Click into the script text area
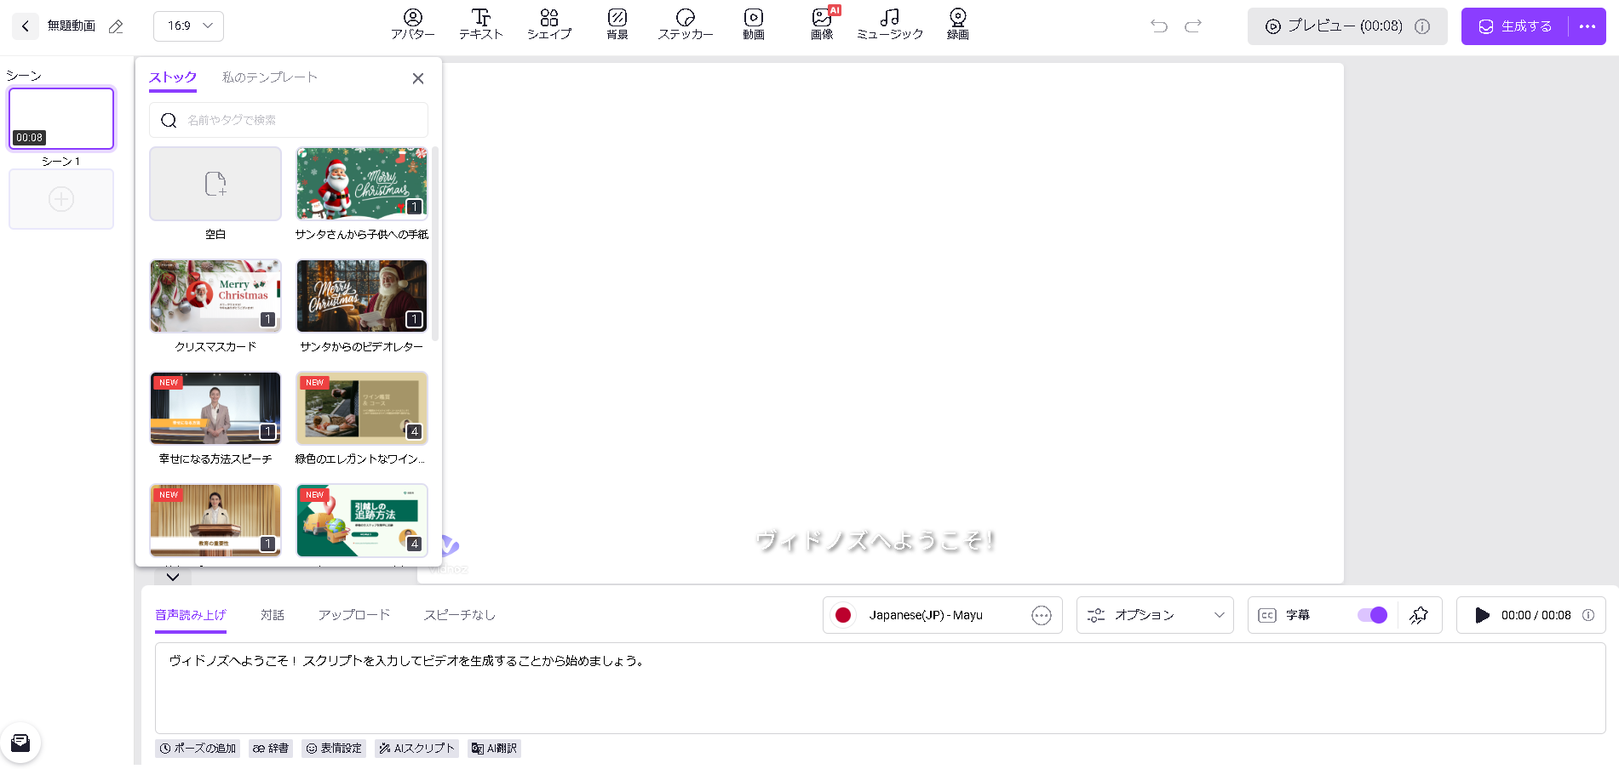 [x=881, y=688]
